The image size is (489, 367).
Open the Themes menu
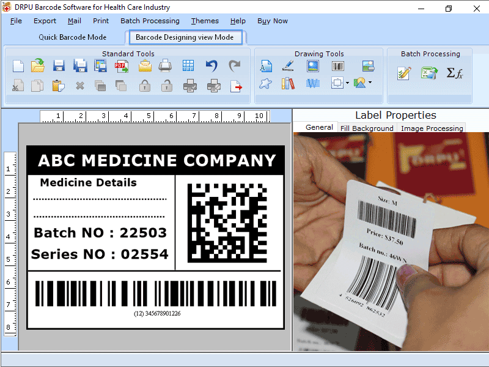205,21
